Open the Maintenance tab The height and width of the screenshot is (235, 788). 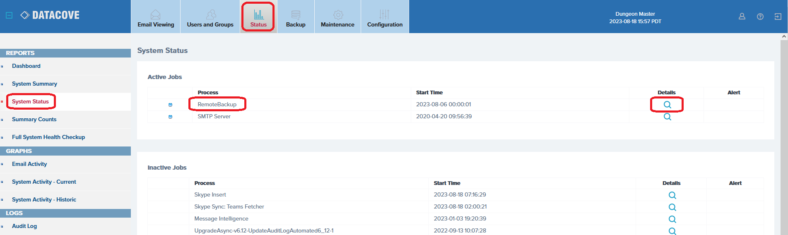coord(337,17)
